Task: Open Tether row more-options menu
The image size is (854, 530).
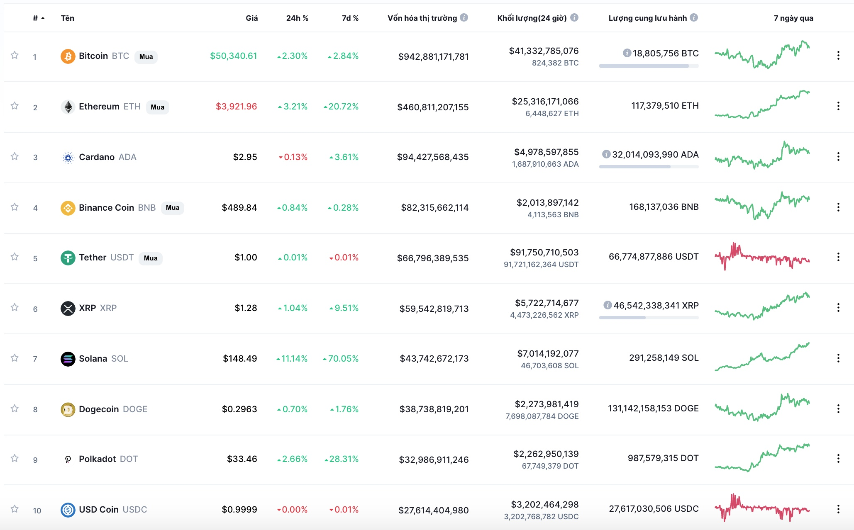Action: click(838, 257)
